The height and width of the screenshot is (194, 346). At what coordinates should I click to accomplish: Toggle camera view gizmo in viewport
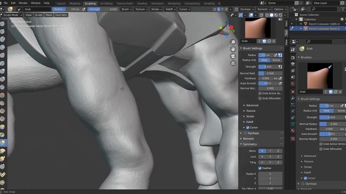[x=233, y=56]
